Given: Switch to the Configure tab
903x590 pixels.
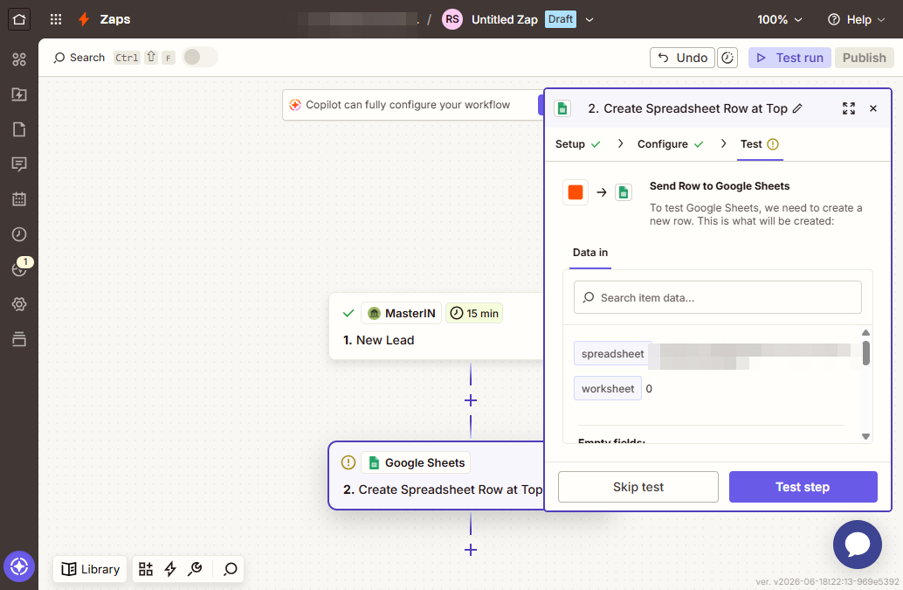Looking at the screenshot, I should pyautogui.click(x=670, y=144).
